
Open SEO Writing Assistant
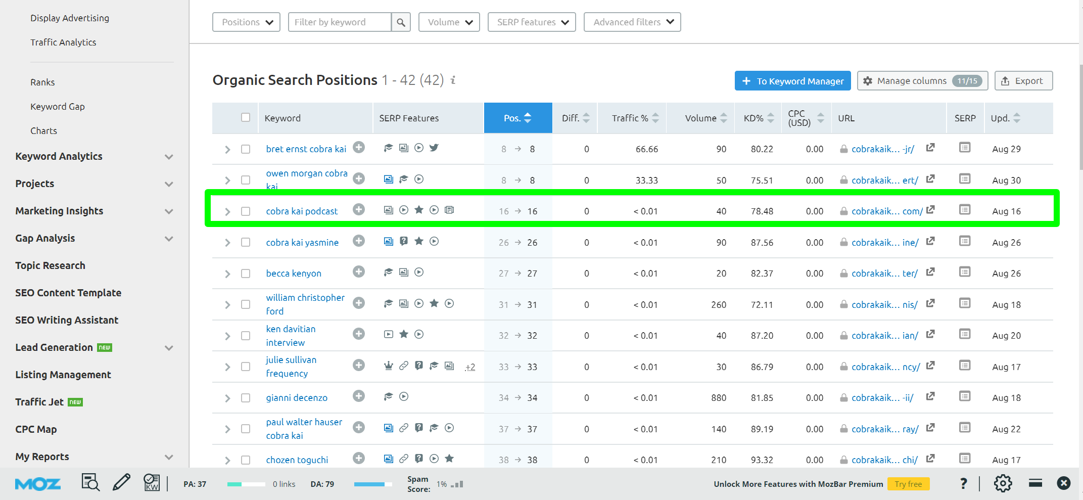[x=67, y=320]
